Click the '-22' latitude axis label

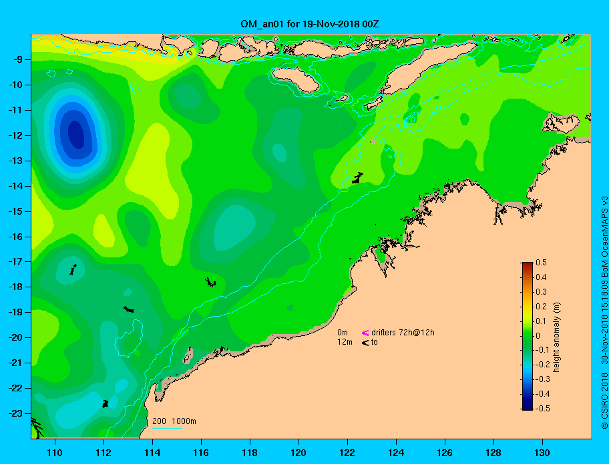coord(15,389)
